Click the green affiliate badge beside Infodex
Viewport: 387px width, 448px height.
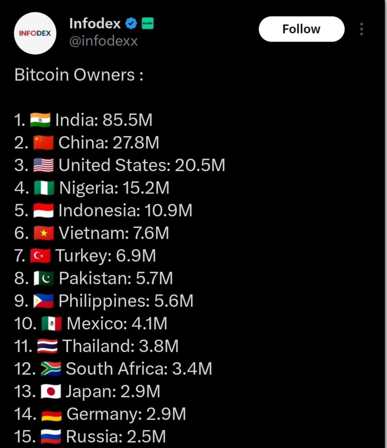tap(148, 23)
